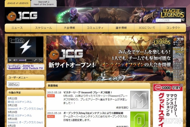Viewport: 190px width, 127px height.
Task: Click the 5月22日 schedule date
Action: (x=12, y=98)
